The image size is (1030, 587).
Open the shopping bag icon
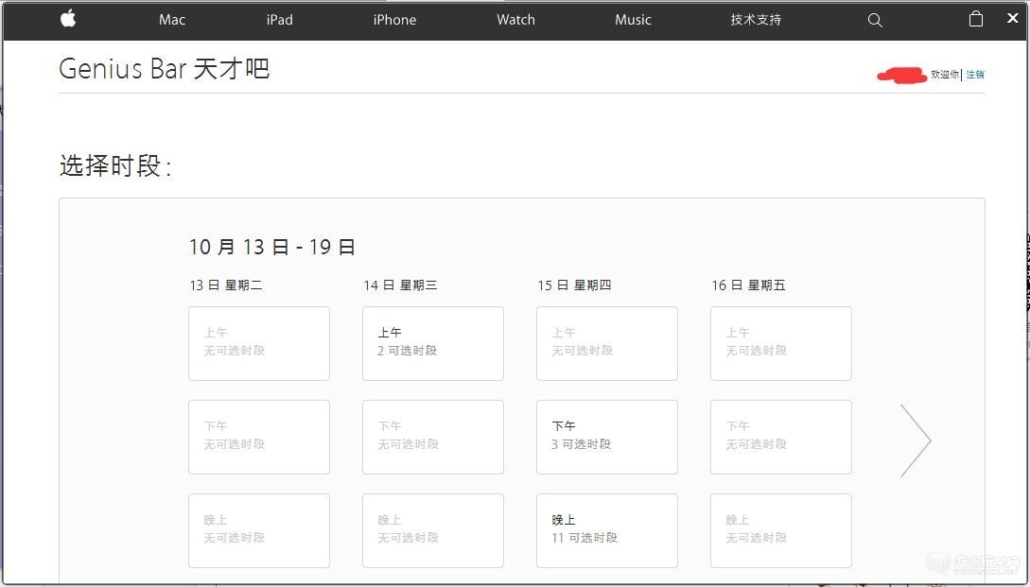tap(976, 19)
